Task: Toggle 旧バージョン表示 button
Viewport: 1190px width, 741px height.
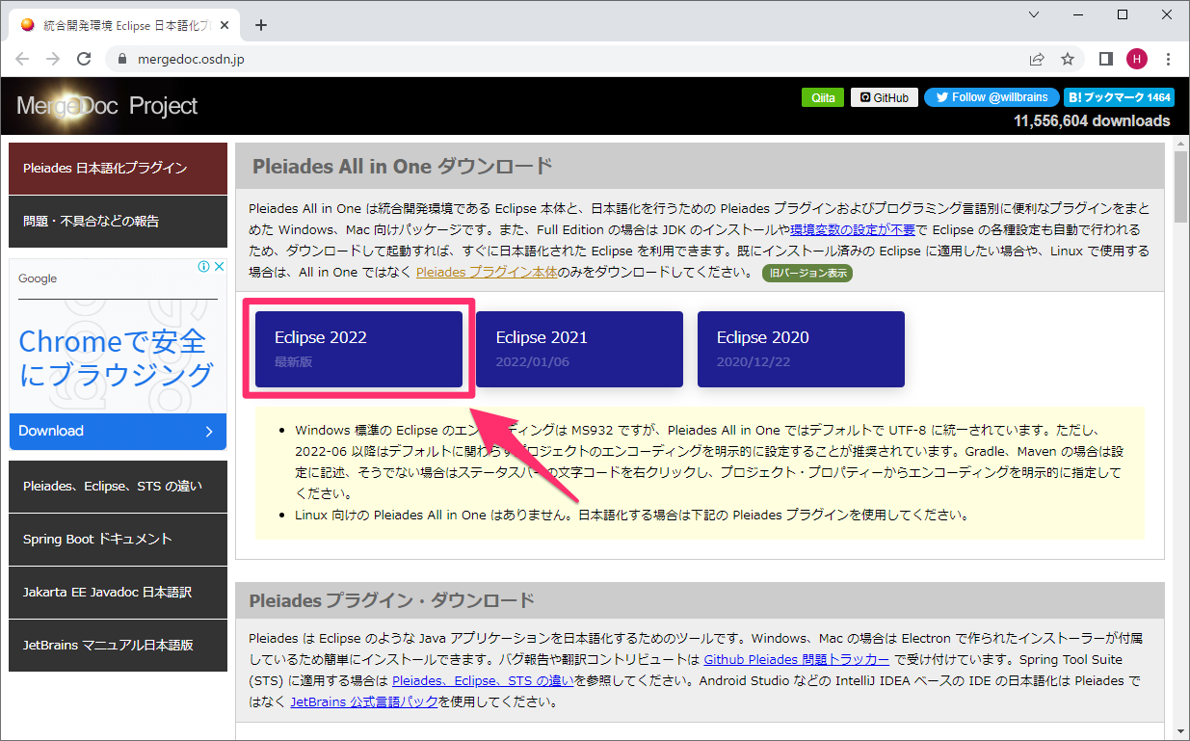Action: (807, 273)
